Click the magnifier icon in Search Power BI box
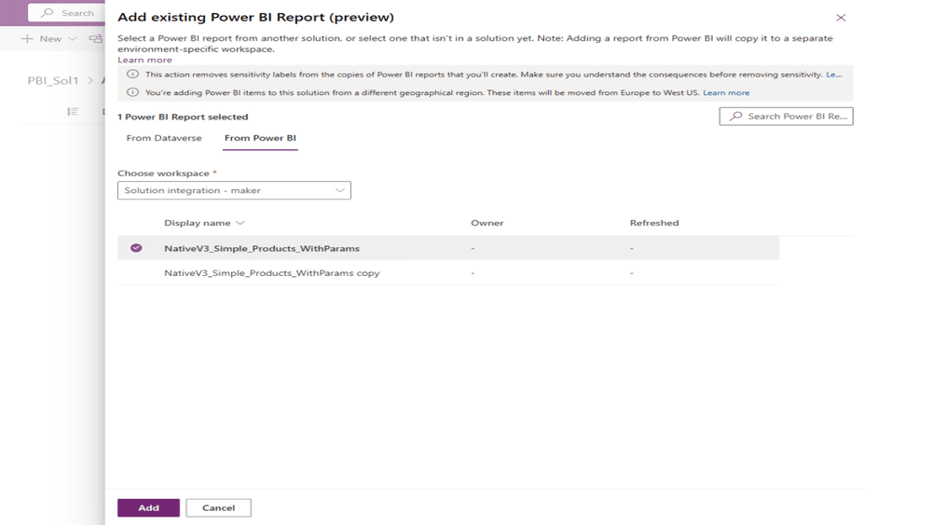The image size is (932, 525). [x=736, y=116]
